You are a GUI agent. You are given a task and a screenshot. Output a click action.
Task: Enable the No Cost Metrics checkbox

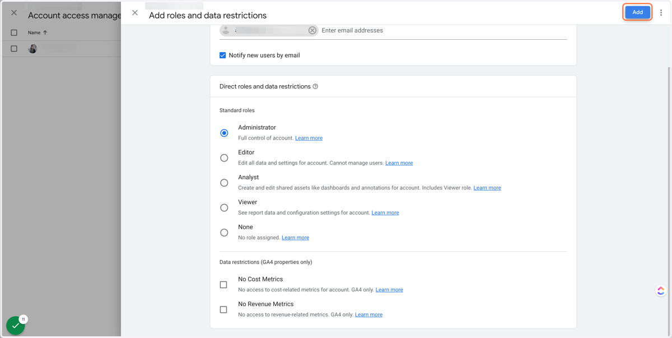pos(223,285)
